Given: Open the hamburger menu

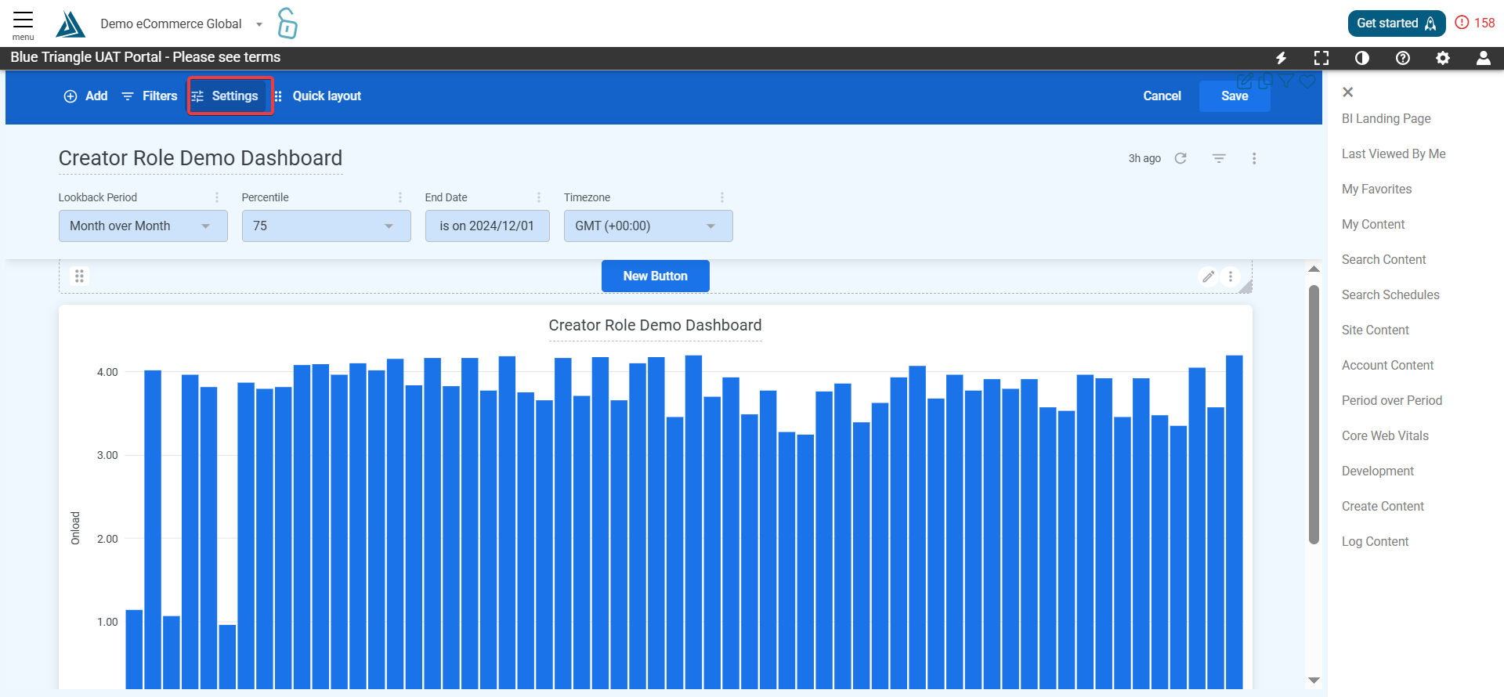Looking at the screenshot, I should (x=23, y=24).
